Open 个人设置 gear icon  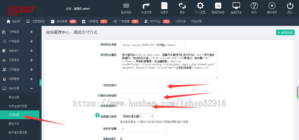200,6
